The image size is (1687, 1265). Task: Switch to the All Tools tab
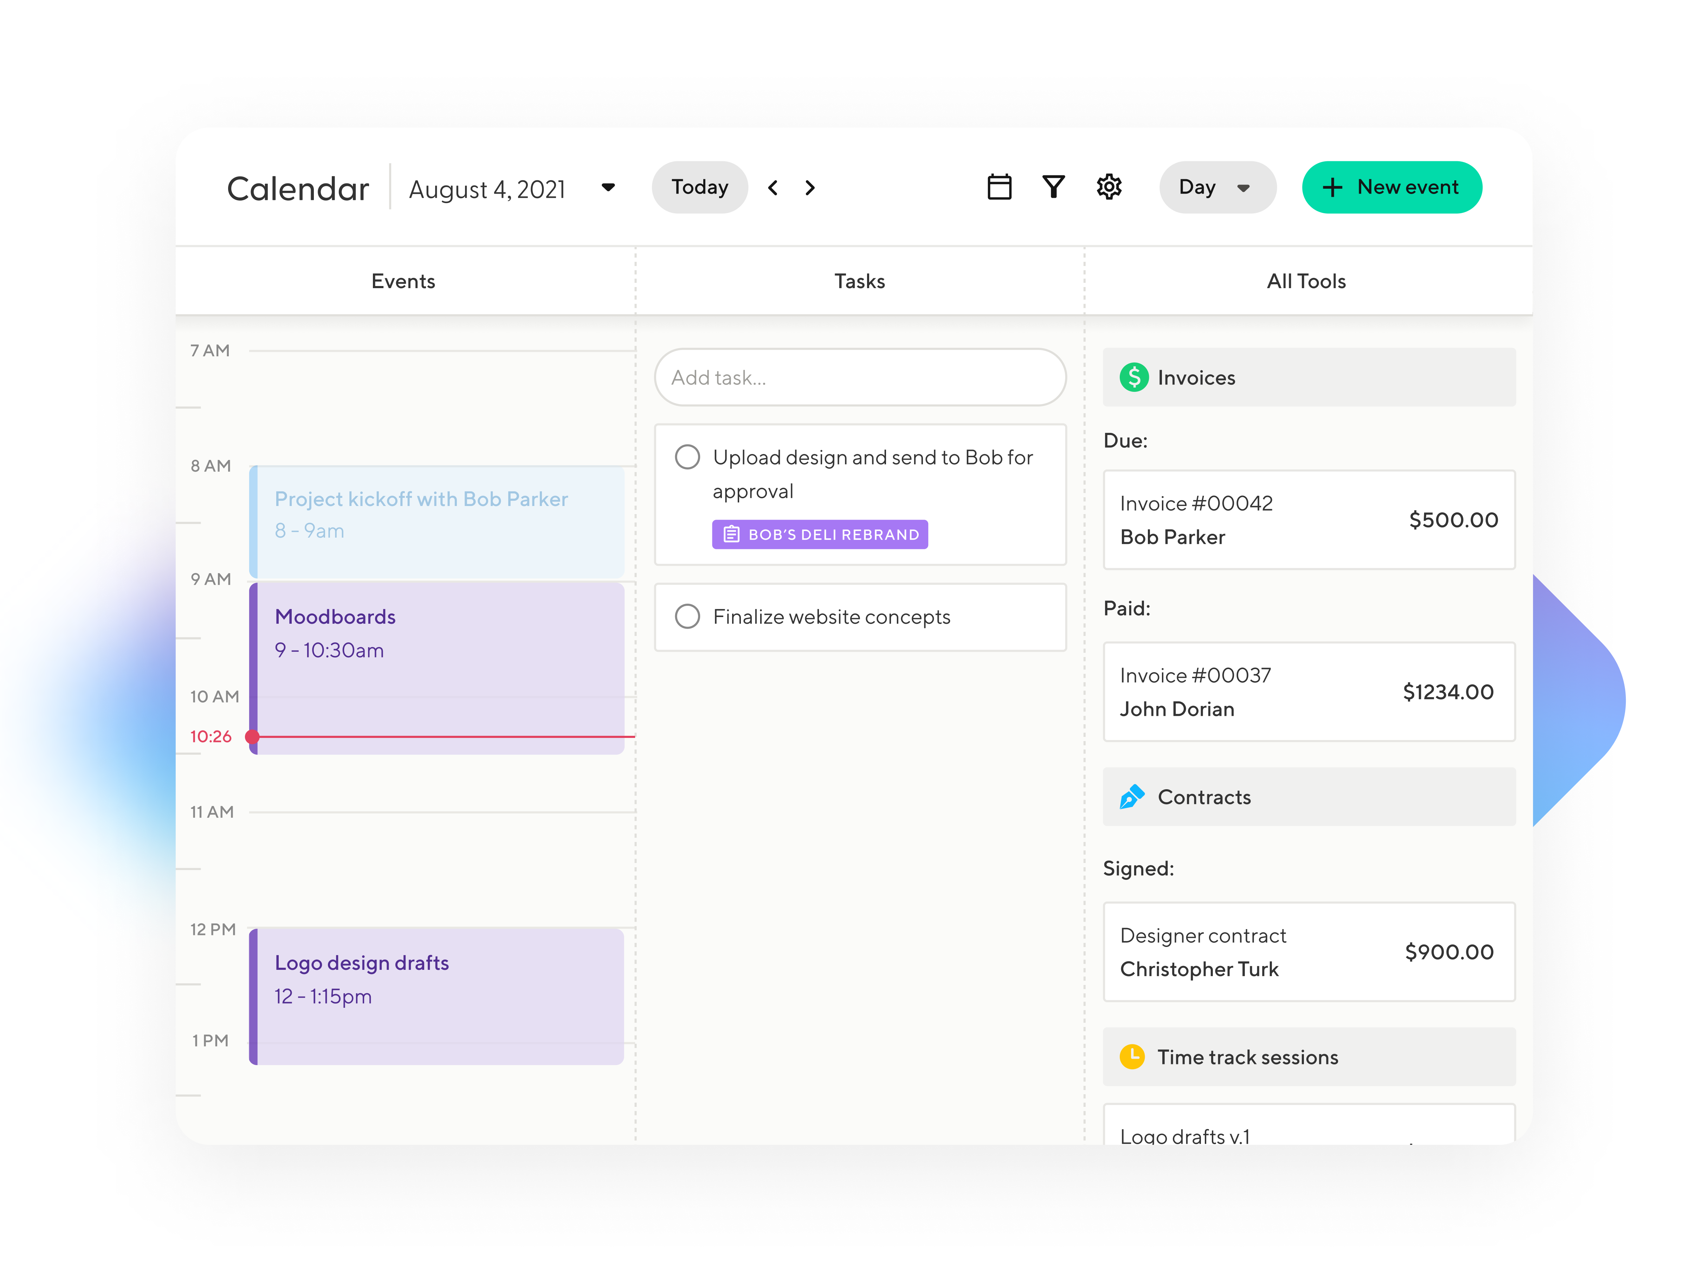pos(1306,281)
